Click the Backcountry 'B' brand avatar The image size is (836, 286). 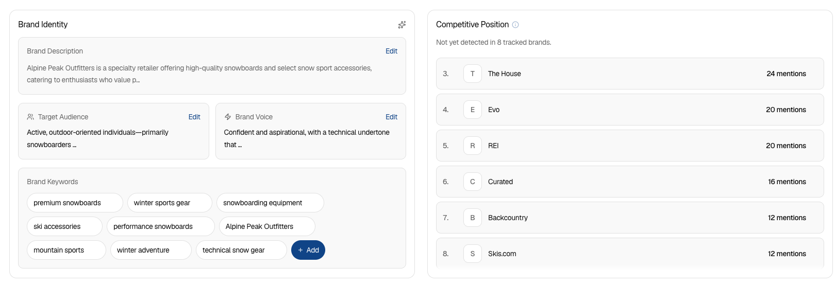click(473, 218)
